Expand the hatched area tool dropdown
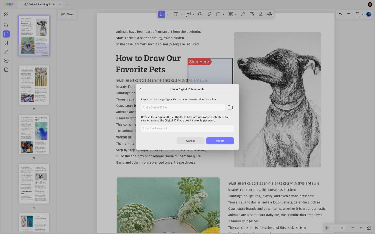 click(x=236, y=14)
